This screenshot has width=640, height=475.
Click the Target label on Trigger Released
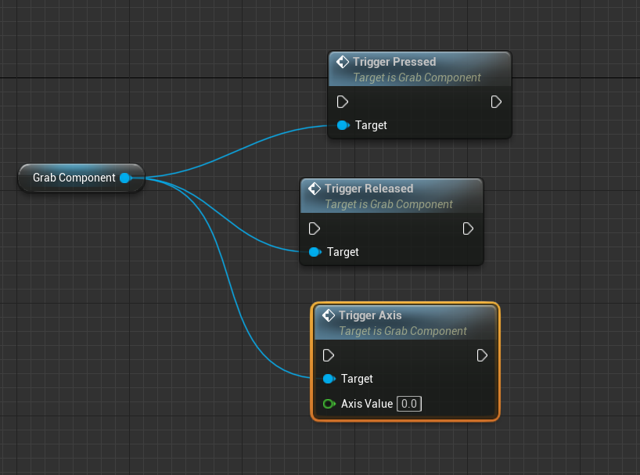click(x=343, y=252)
